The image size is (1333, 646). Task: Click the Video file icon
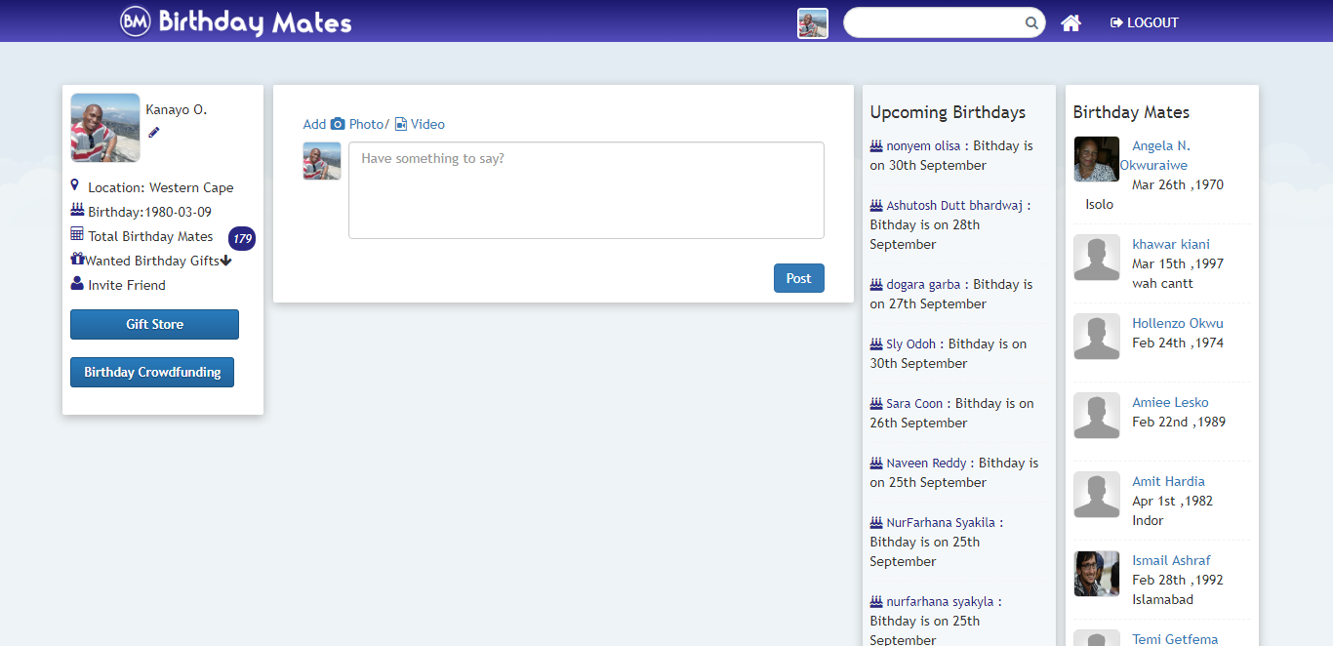(x=401, y=124)
